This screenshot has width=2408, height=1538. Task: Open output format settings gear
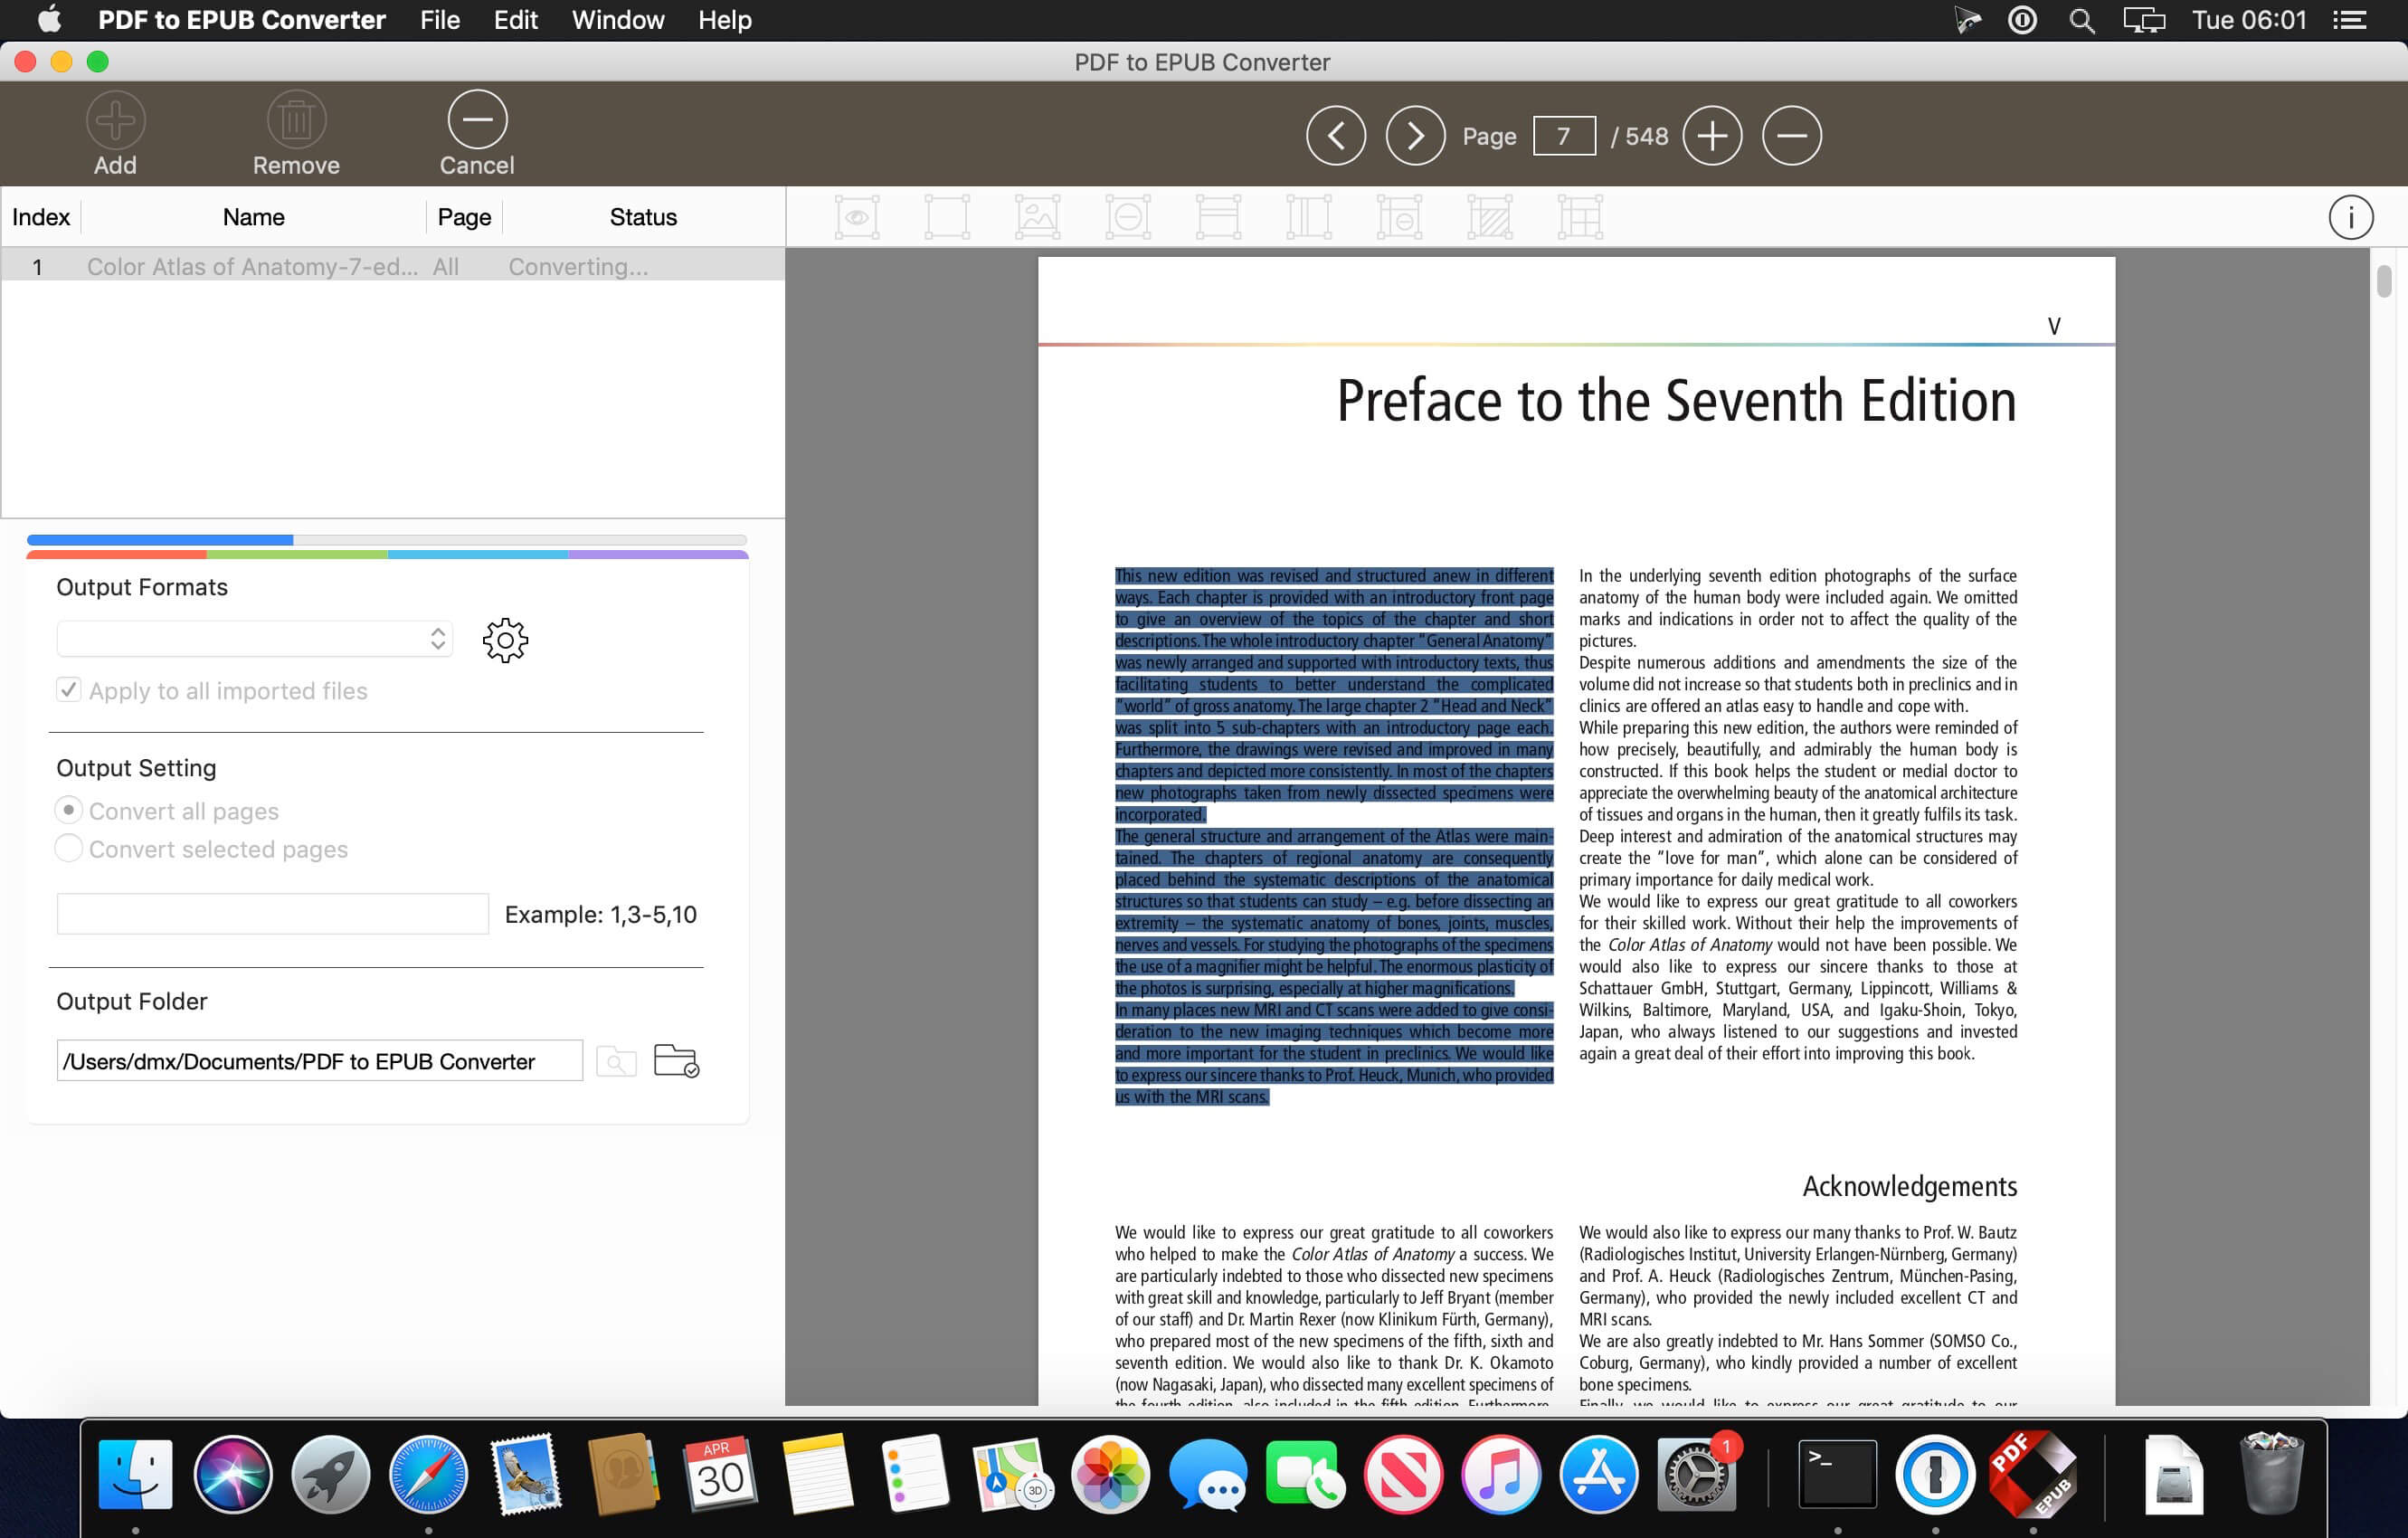click(x=505, y=640)
